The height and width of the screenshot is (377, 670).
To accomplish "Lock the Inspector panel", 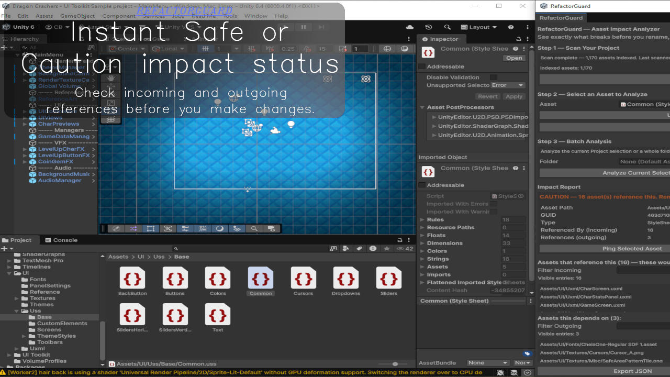I will click(x=518, y=39).
